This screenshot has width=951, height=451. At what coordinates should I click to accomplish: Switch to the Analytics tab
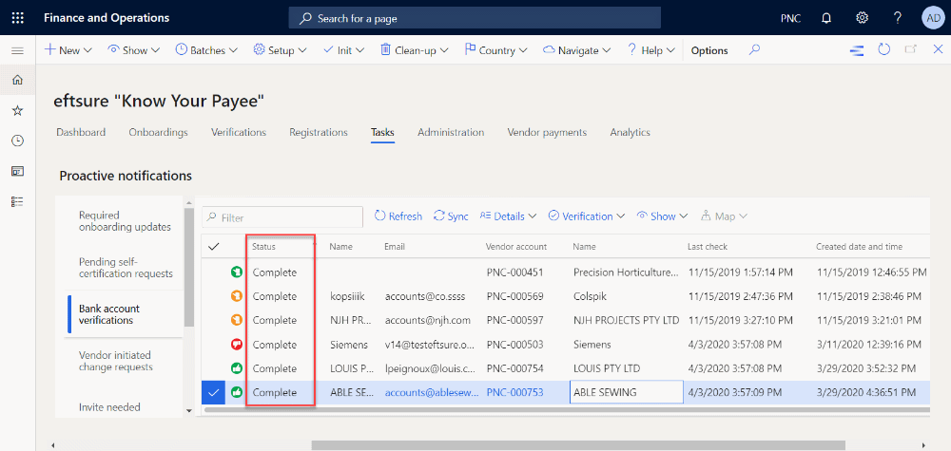(x=631, y=132)
